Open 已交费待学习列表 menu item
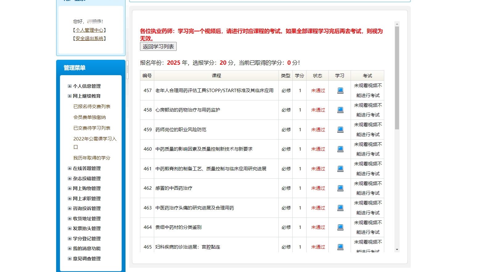The width and height of the screenshot is (486, 272). pos(92,128)
